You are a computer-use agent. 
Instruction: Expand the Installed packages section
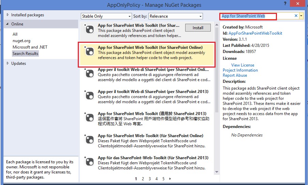(8, 15)
